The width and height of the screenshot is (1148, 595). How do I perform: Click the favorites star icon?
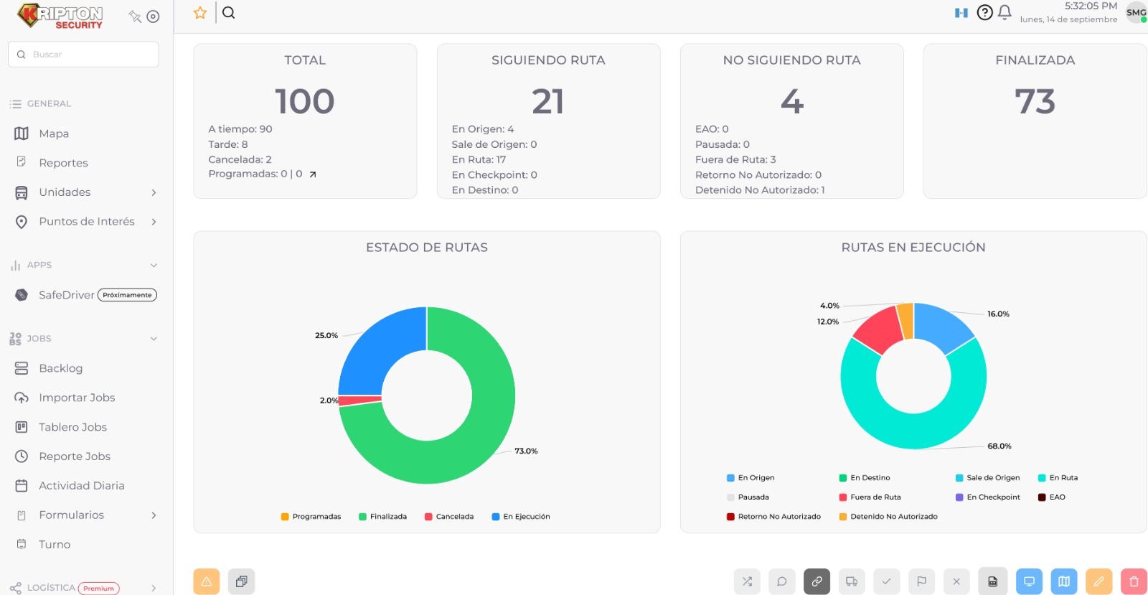(x=200, y=13)
